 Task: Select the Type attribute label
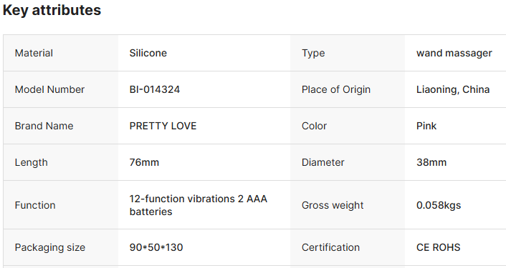click(313, 53)
